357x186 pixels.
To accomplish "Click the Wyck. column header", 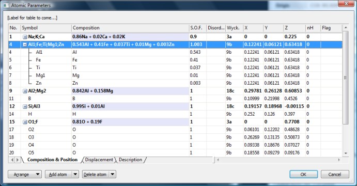I will coord(234,28).
